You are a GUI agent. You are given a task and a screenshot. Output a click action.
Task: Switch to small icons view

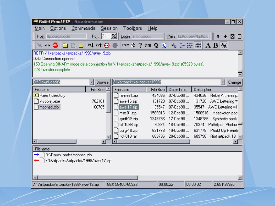point(182,46)
